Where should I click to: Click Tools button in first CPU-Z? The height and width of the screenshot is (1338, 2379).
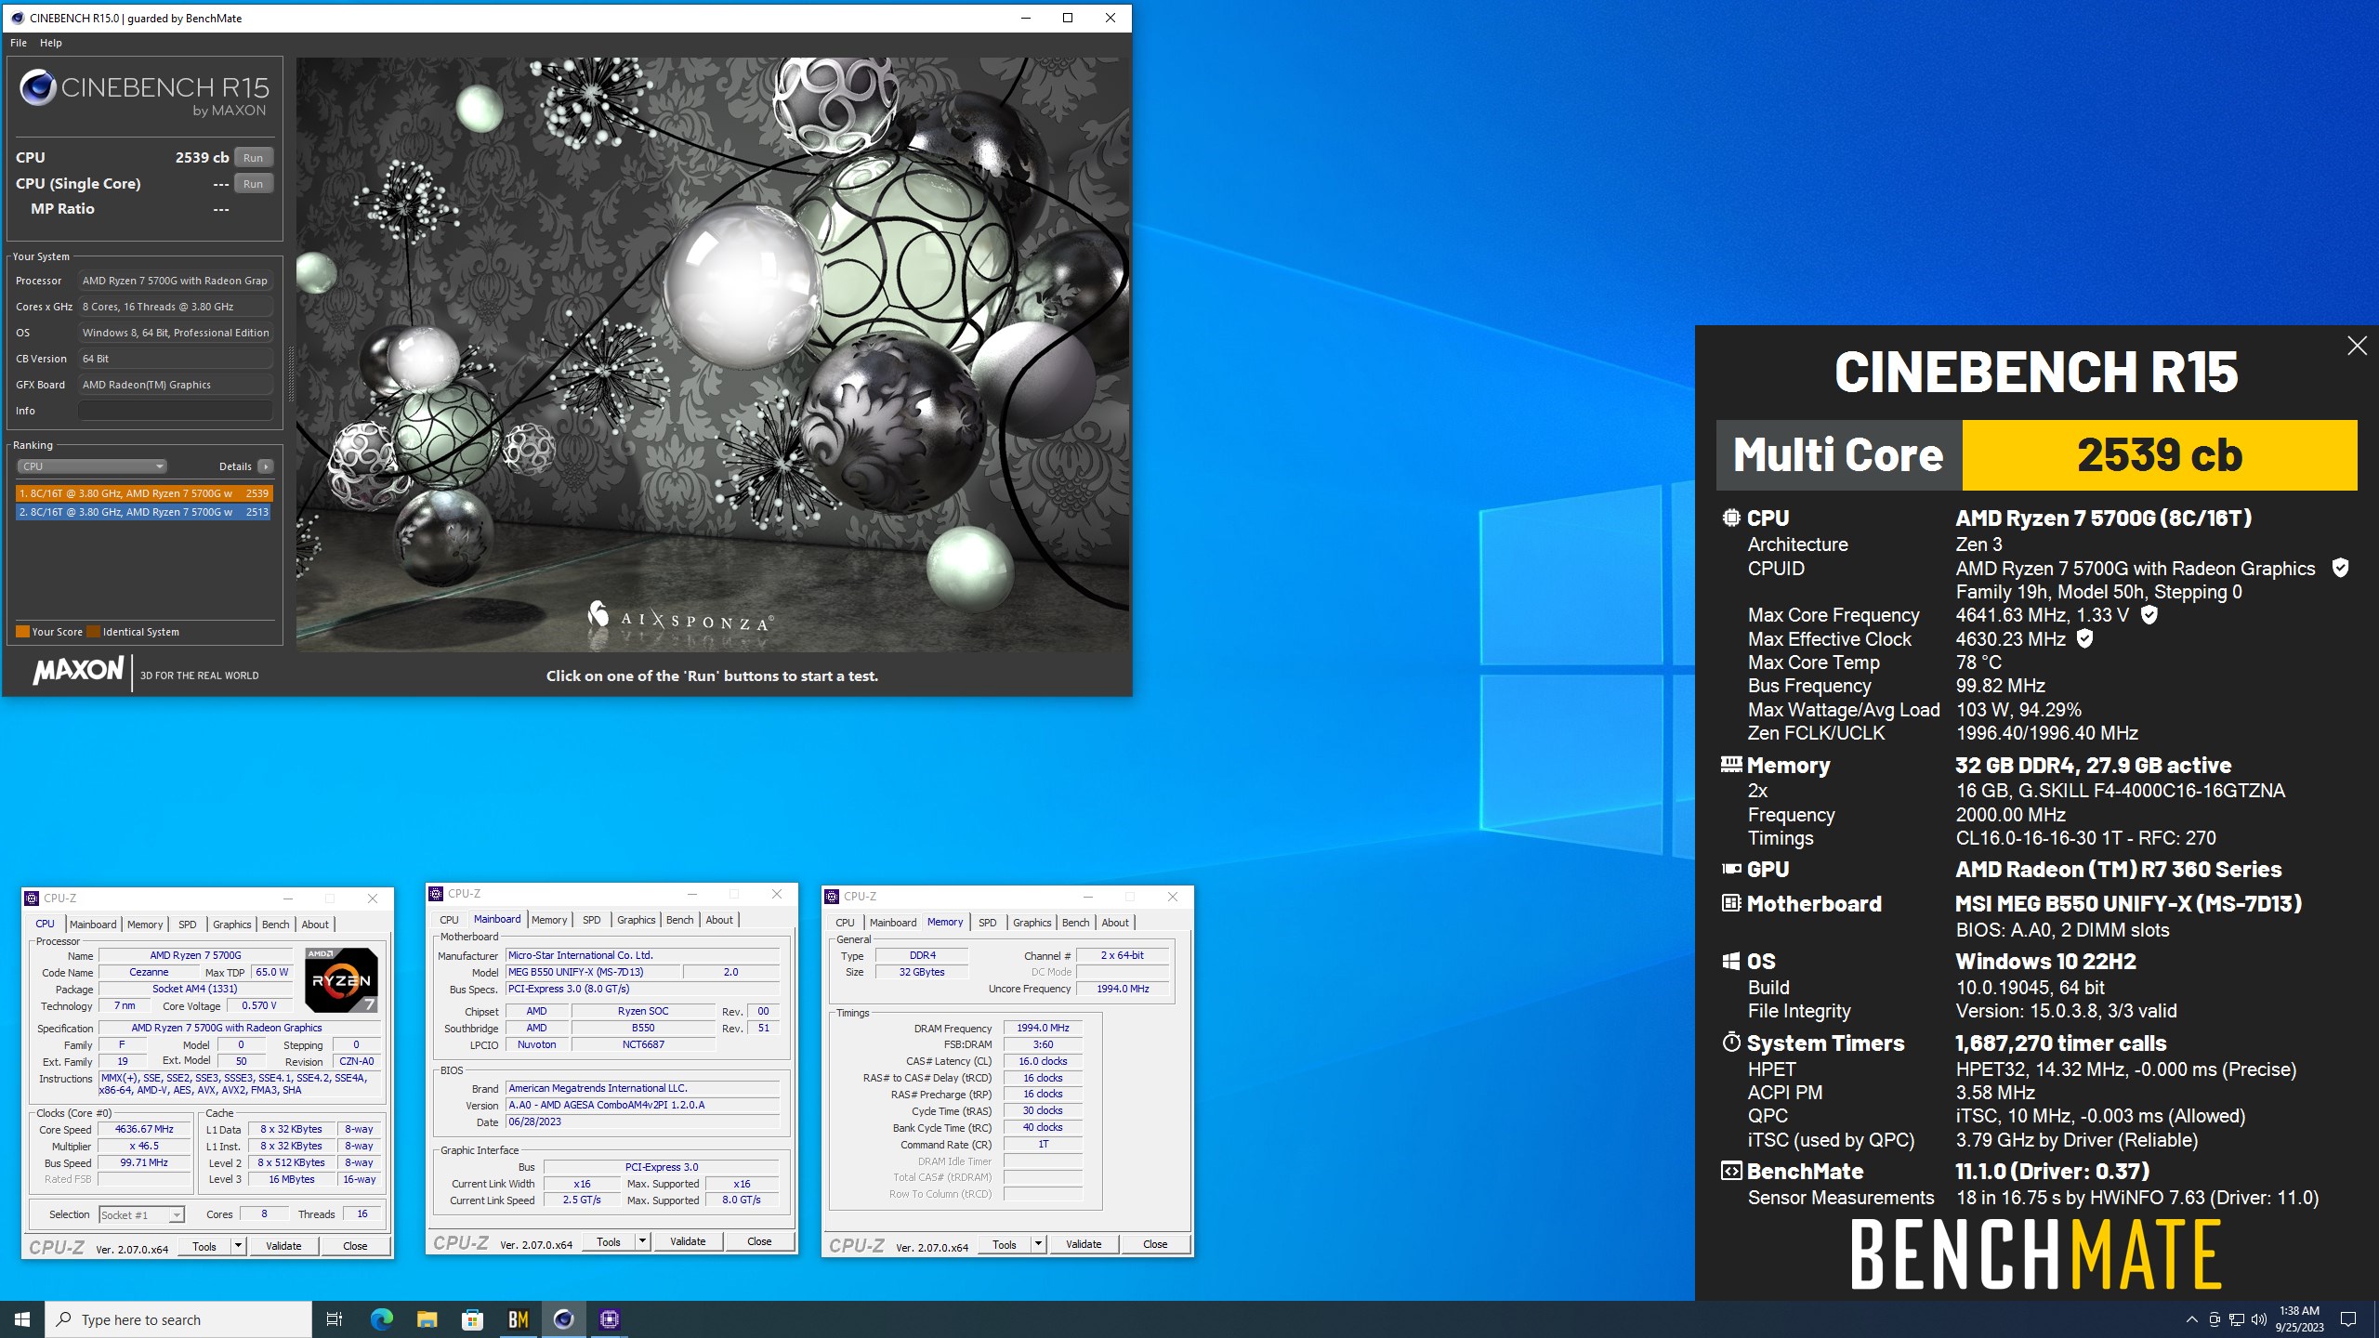[204, 1246]
